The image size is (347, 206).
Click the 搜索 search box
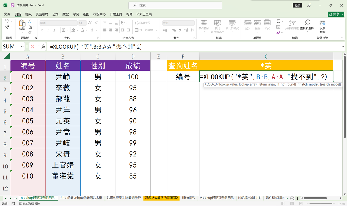click(175, 5)
